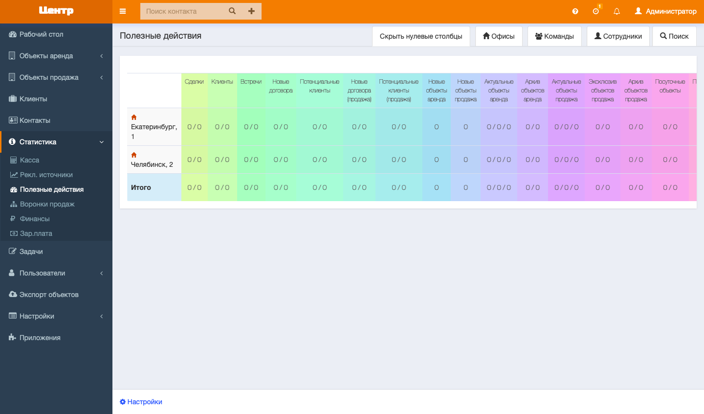
Task: Open the help question mark icon
Action: point(575,11)
